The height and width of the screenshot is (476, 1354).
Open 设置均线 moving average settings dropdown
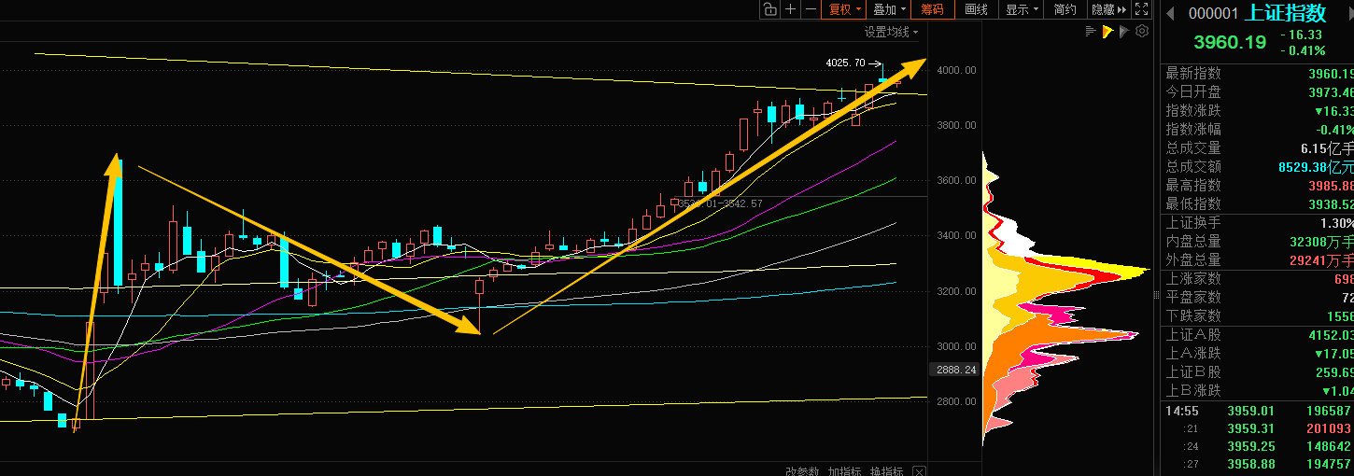[x=890, y=32]
